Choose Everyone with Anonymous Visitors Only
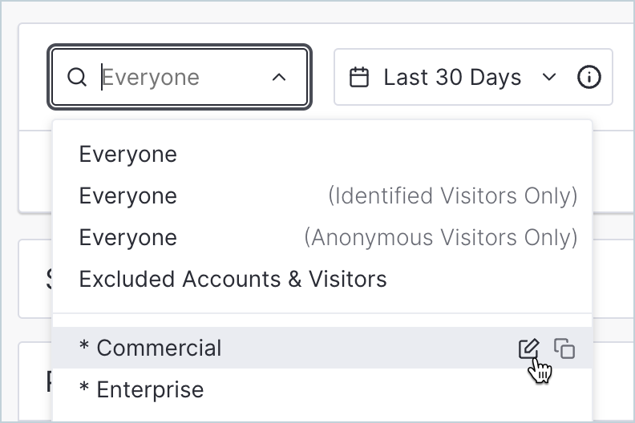Image resolution: width=635 pixels, height=423 pixels. (322, 237)
